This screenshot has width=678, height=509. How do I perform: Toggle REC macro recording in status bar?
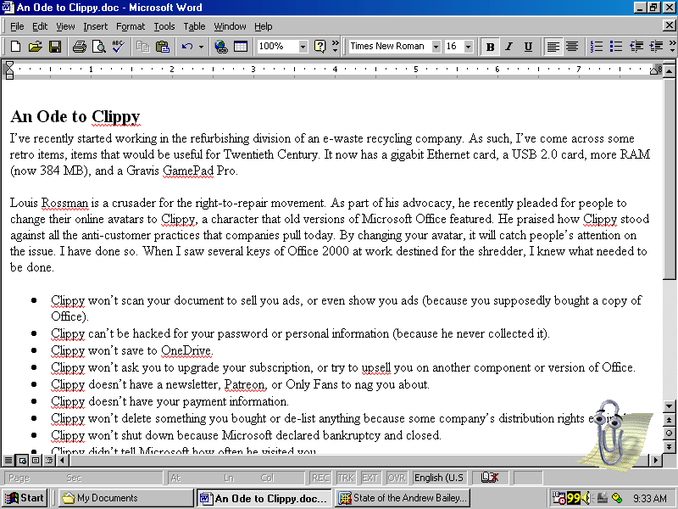point(320,478)
